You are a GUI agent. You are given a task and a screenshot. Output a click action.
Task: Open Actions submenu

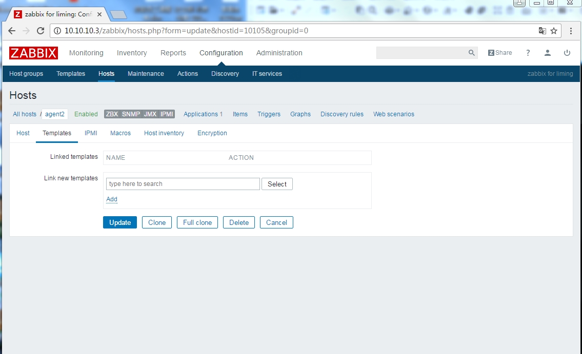point(188,74)
